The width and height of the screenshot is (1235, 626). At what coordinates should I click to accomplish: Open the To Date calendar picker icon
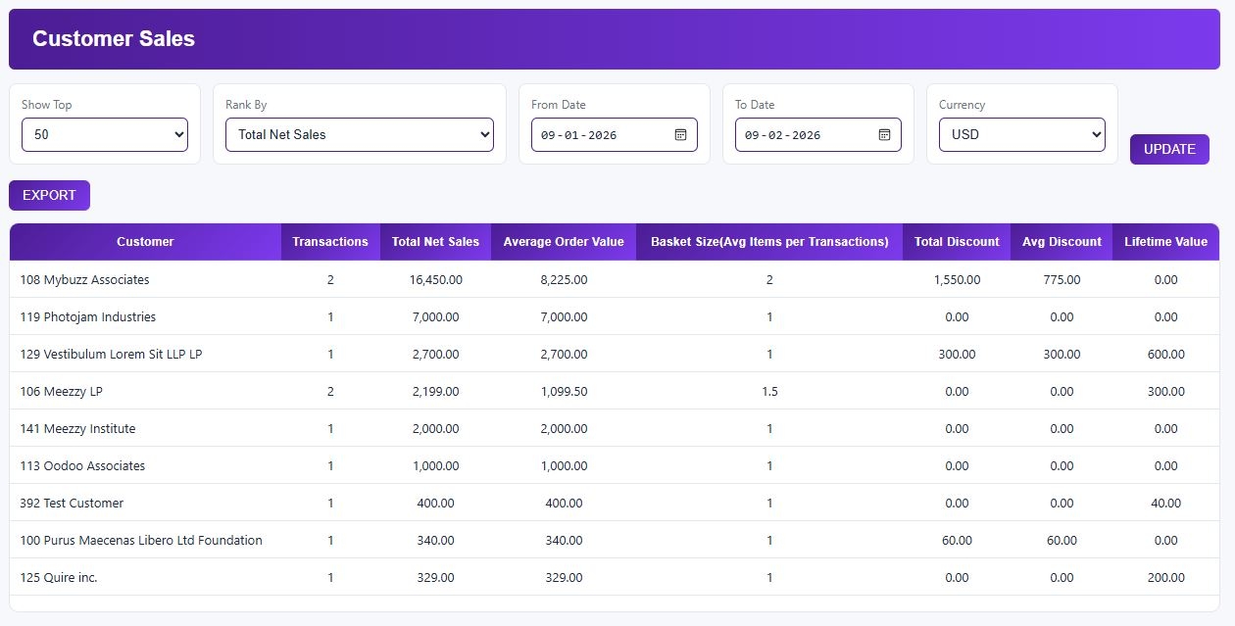(x=884, y=134)
